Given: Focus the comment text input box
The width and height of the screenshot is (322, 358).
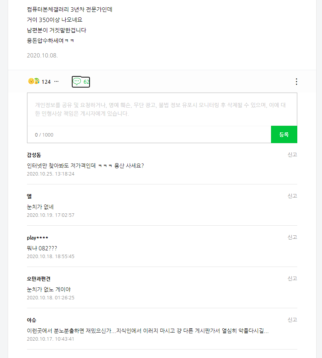Looking at the screenshot, I should pos(162,109).
